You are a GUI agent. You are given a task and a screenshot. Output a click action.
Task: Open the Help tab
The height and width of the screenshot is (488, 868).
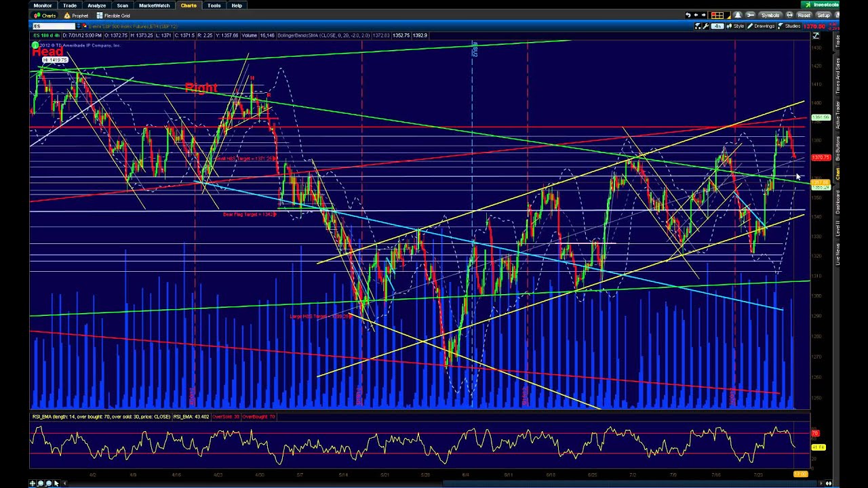point(237,5)
